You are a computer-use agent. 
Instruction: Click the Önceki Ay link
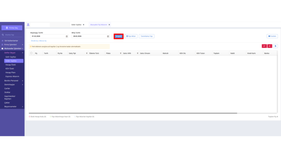coord(34,41)
